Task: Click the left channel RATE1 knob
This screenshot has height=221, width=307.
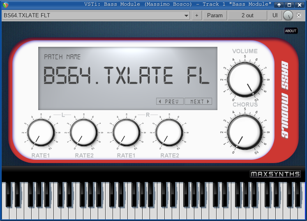Action: point(41,133)
